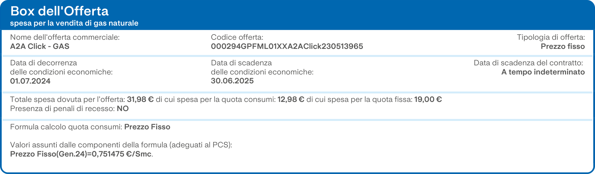Click the 'Formula calcolo quota consumi' label
This screenshot has width=595, height=174.
(x=66, y=127)
